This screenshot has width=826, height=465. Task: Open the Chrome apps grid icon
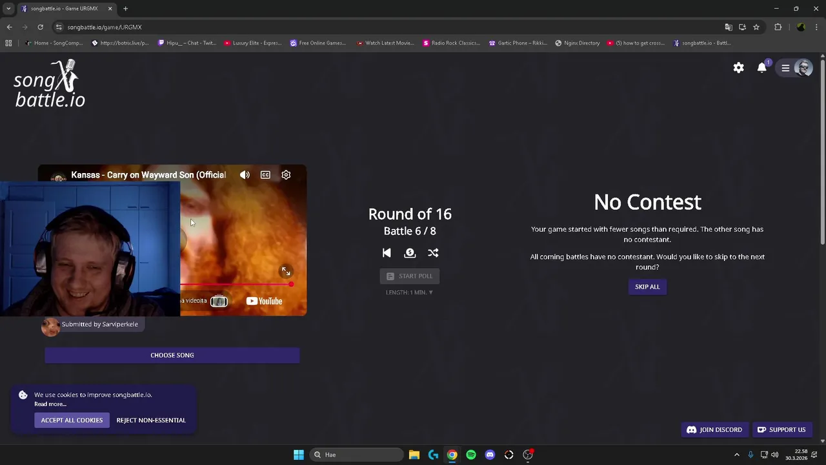tap(8, 43)
